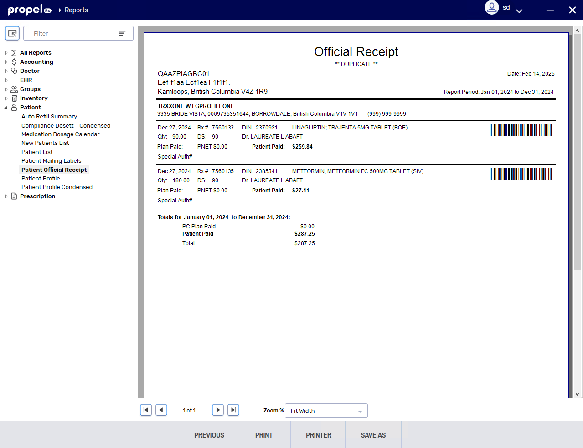Expand the Inventory tree node
Viewport: 583px width, 448px height.
[6, 98]
